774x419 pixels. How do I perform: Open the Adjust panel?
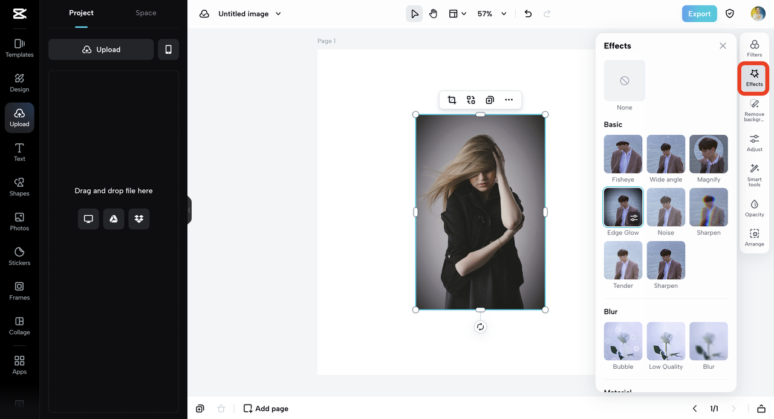pyautogui.click(x=755, y=143)
